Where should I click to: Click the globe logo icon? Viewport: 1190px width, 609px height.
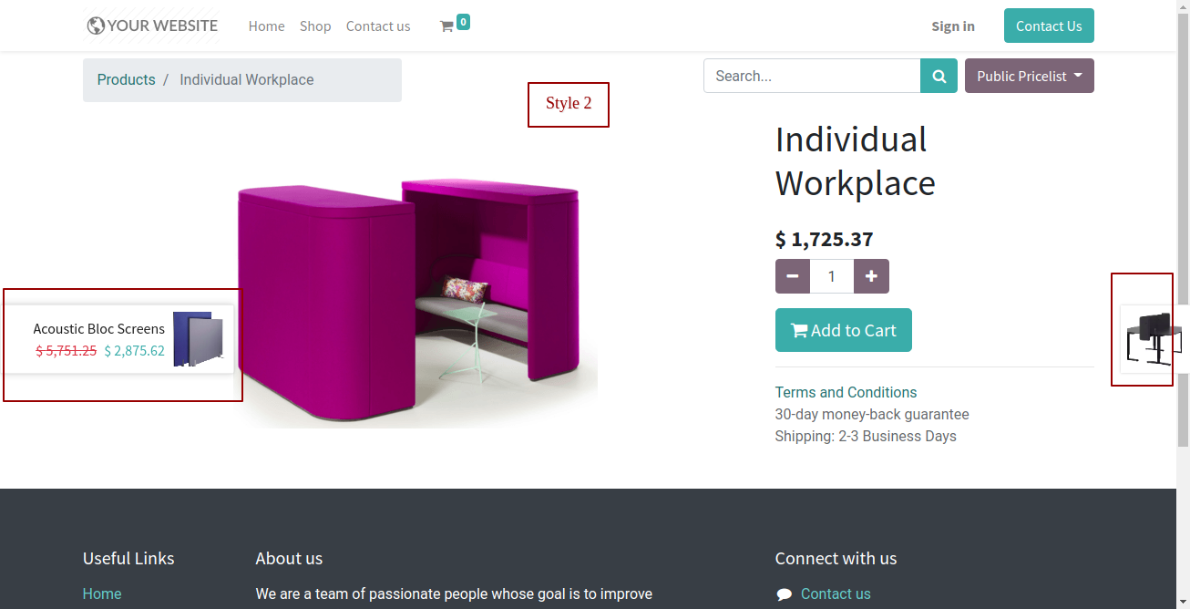[96, 26]
